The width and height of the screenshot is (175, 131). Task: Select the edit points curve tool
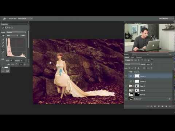3,49
